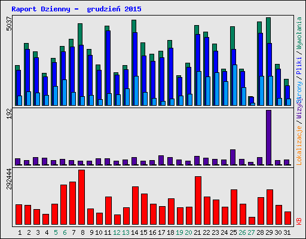Viewport: 306px width, 239px height.
Task: Click the 292444 y-axis label
Action: (x=9, y=179)
